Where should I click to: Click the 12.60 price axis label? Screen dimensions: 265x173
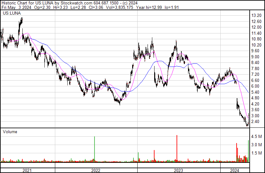[x=256, y=21]
